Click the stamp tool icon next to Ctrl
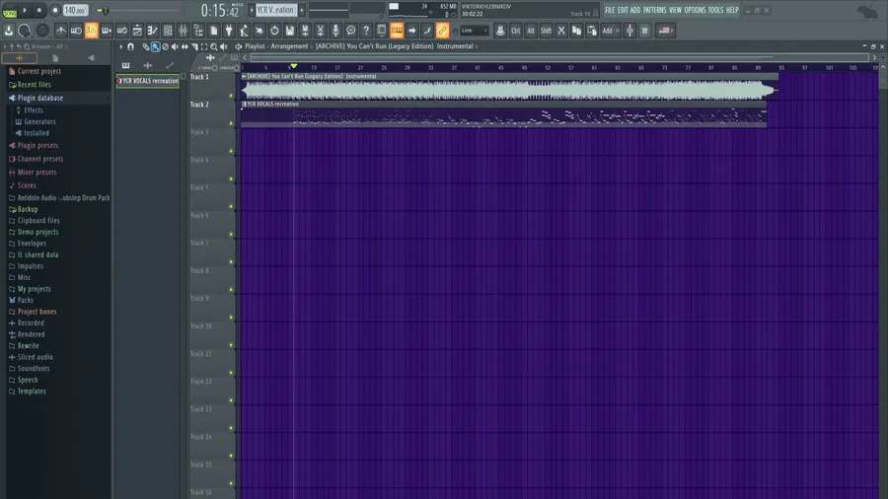The width and height of the screenshot is (888, 499). coord(500,31)
